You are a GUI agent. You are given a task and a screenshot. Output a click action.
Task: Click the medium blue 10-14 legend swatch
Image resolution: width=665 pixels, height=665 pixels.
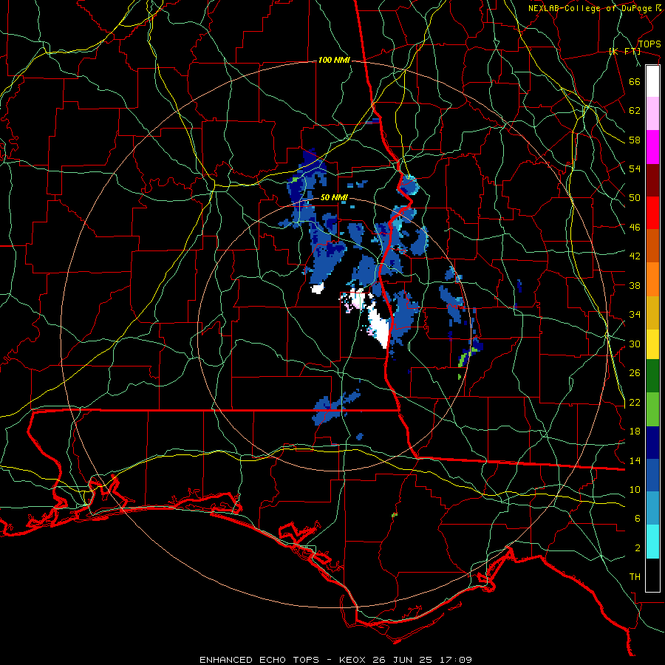point(652,475)
